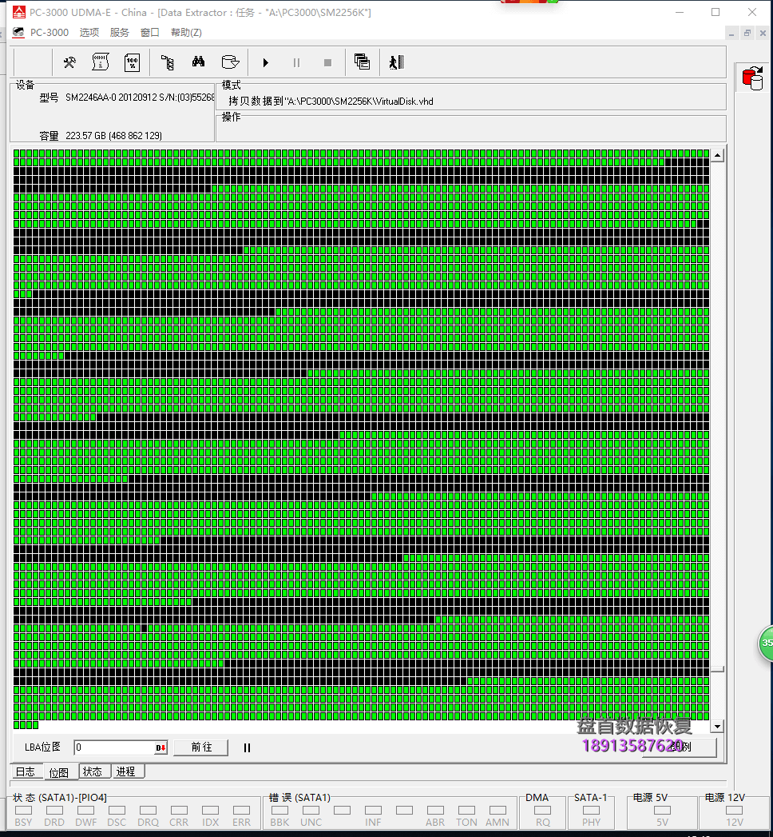This screenshot has width=773, height=837.
Task: Restore the inner Data Extractor child window
Action: (747, 33)
